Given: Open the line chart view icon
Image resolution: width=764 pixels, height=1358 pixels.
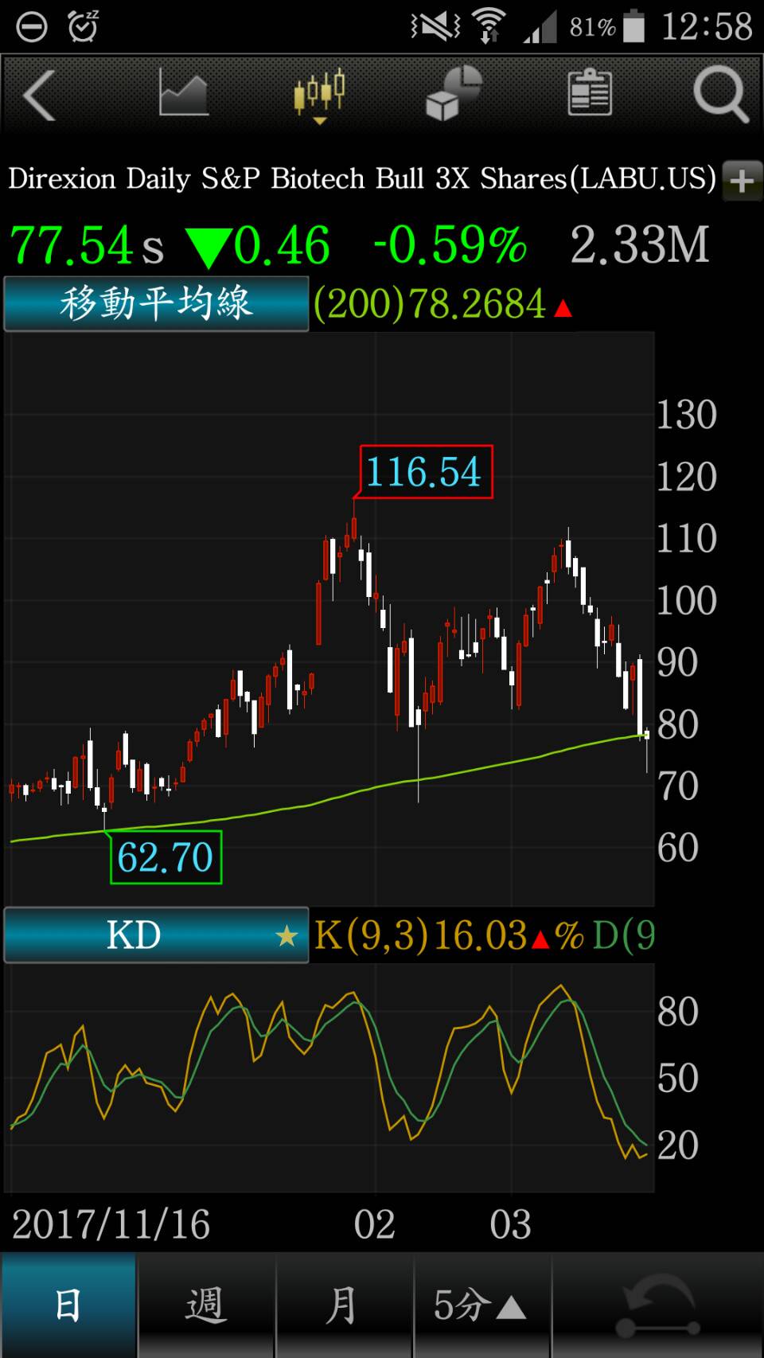Looking at the screenshot, I should coord(183,94).
